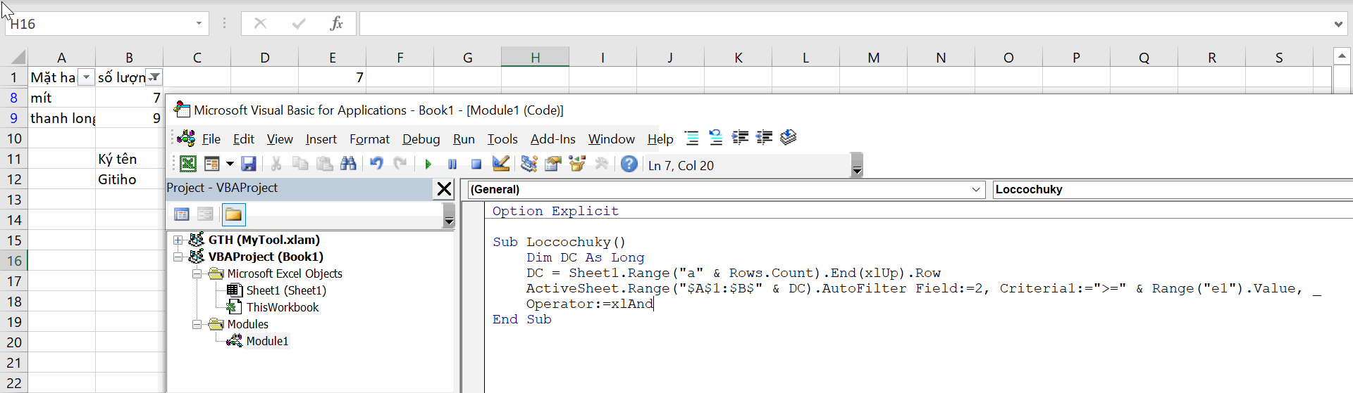Click the worksheet scroll up arrow
1353x393 pixels.
pyautogui.click(x=1342, y=56)
